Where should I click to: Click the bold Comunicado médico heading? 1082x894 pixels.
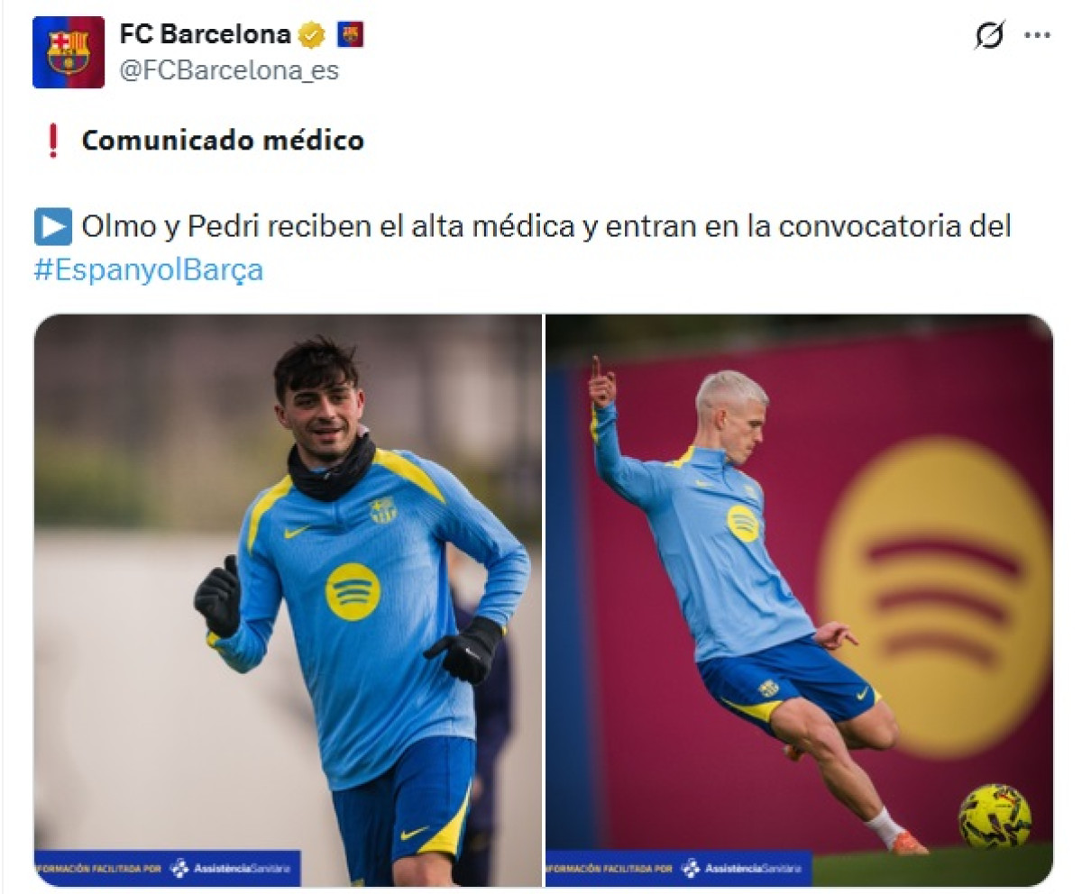[223, 141]
